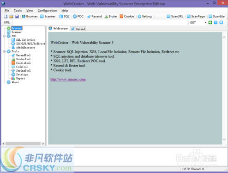Open the Help menu
This screenshot has height=173, width=228.
[x=65, y=11]
